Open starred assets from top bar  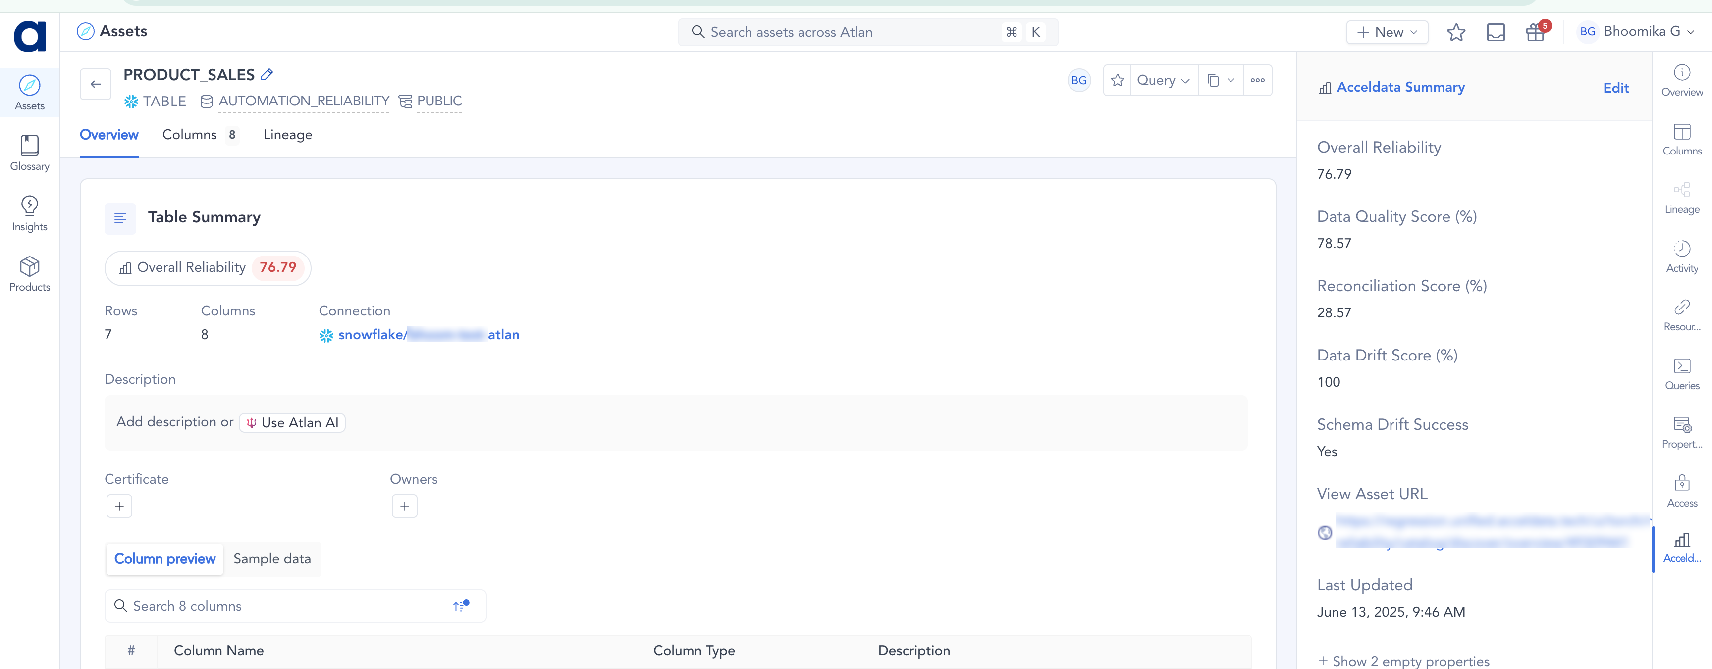coord(1456,32)
